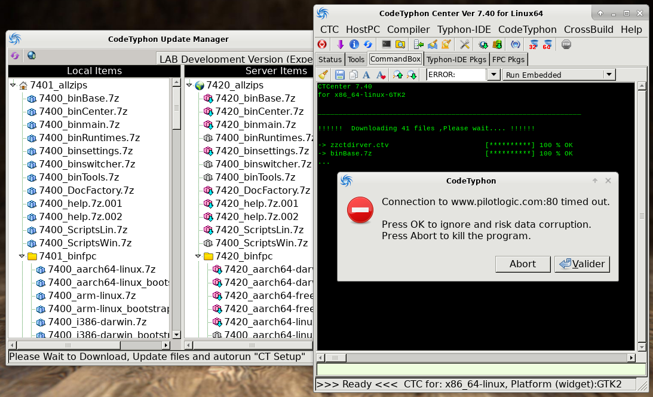This screenshot has height=397, width=653.
Task: Click the copy pages icon in CommandBox
Action: point(354,75)
